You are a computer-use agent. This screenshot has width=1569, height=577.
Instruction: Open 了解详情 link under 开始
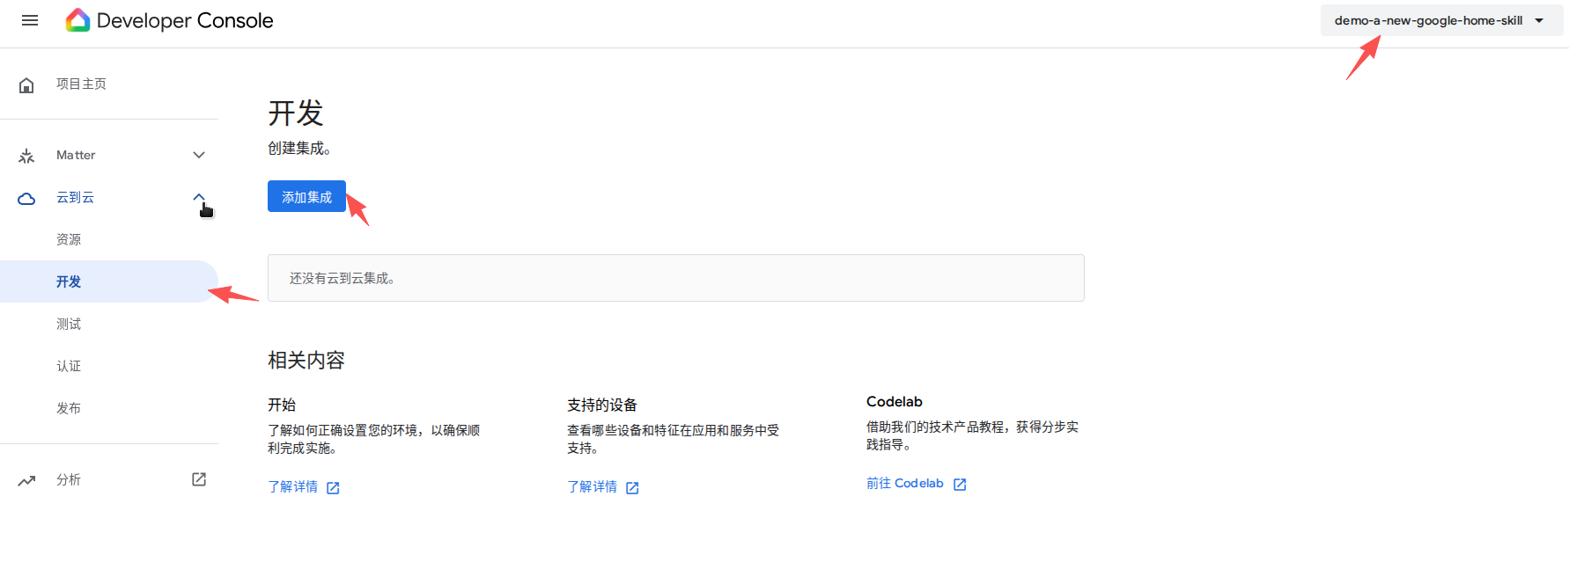tap(292, 486)
